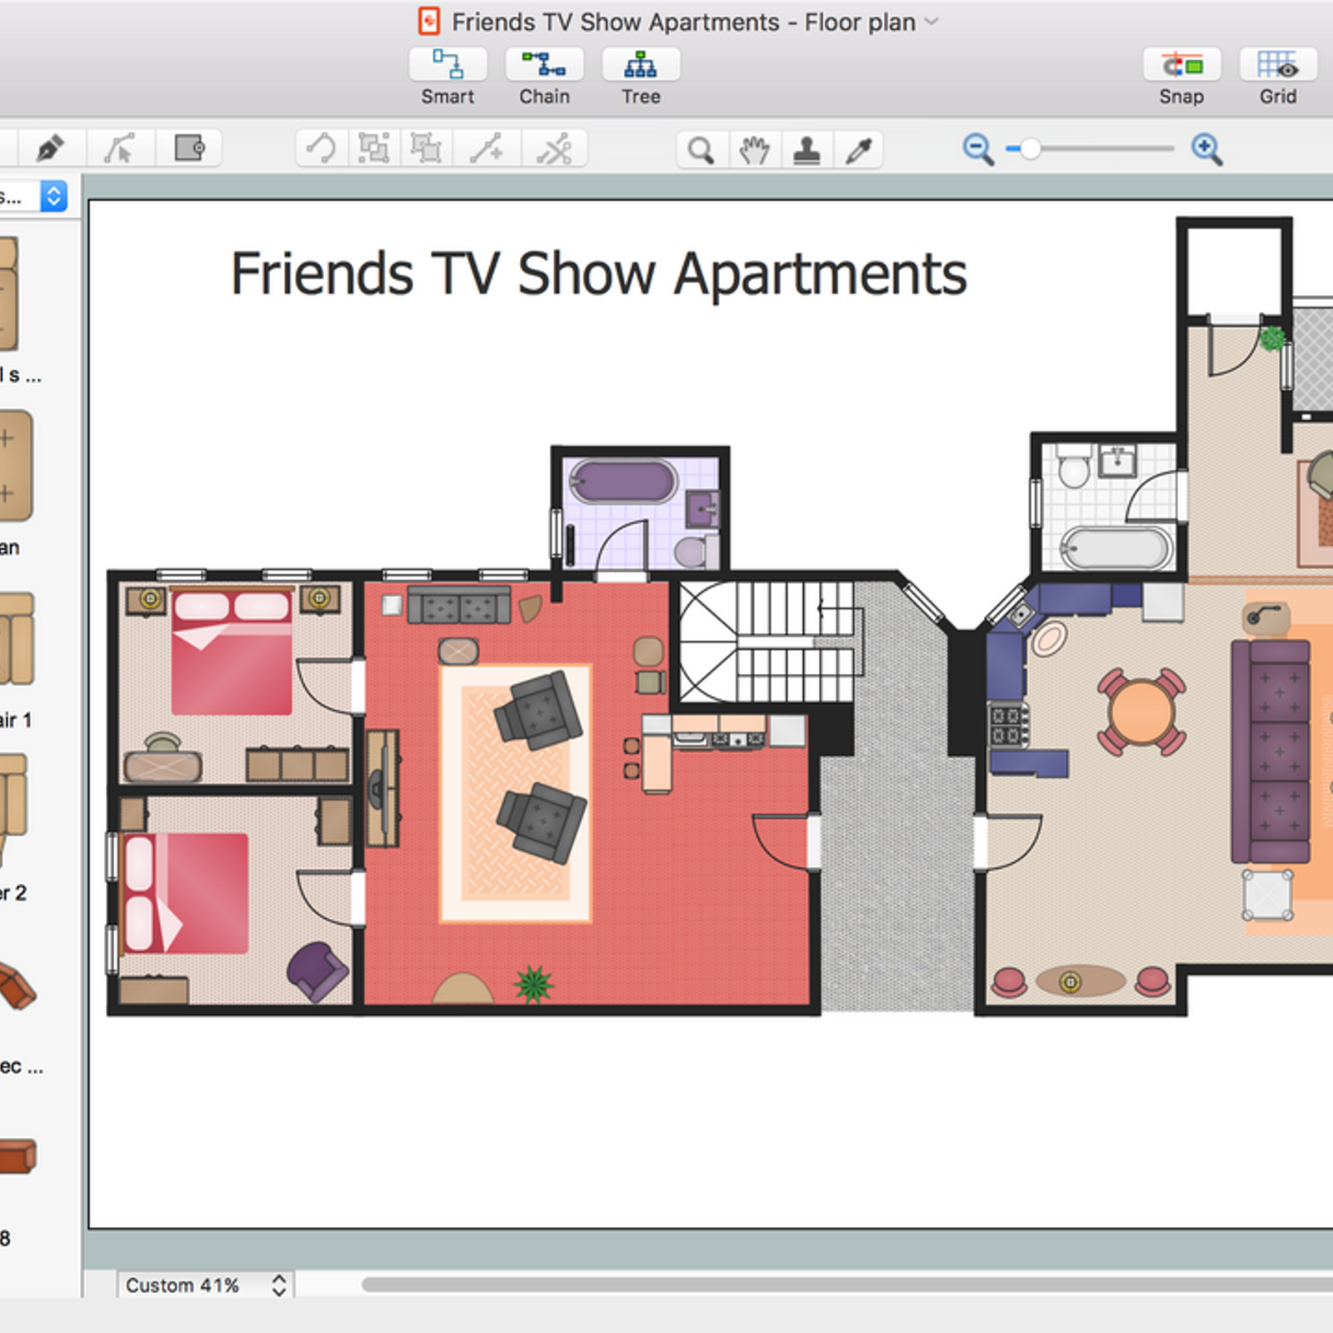
Task: Select the Pen drawing tool
Action: click(x=51, y=149)
